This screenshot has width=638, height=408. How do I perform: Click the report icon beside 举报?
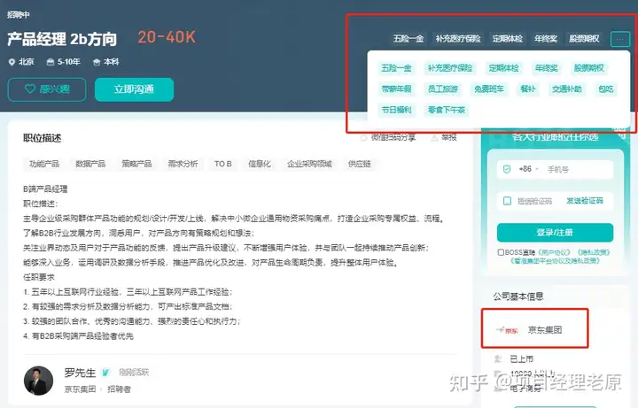434,138
